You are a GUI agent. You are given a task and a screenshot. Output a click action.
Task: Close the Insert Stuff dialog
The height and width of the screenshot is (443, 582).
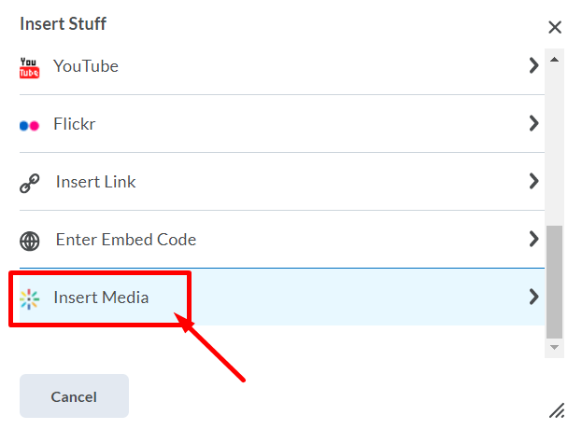point(555,27)
